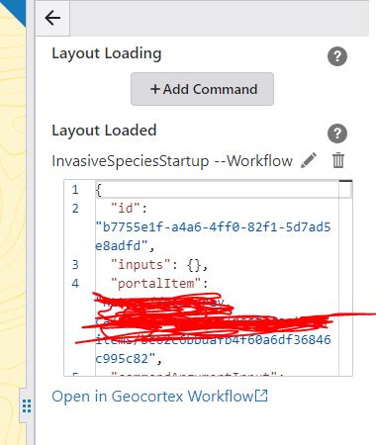Open help for Layout Loading
This screenshot has height=445, width=376.
(x=337, y=56)
